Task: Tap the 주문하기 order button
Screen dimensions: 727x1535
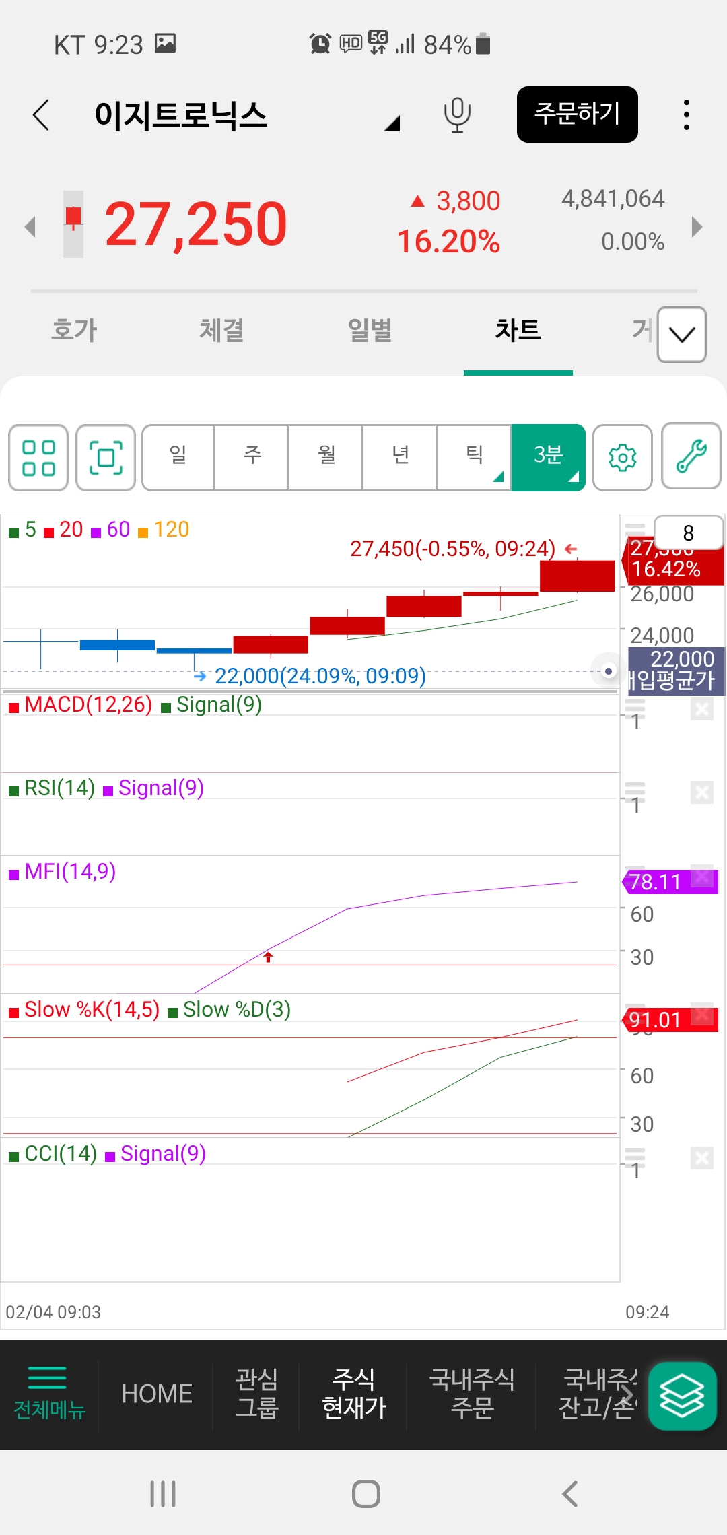Action: pyautogui.click(x=577, y=114)
